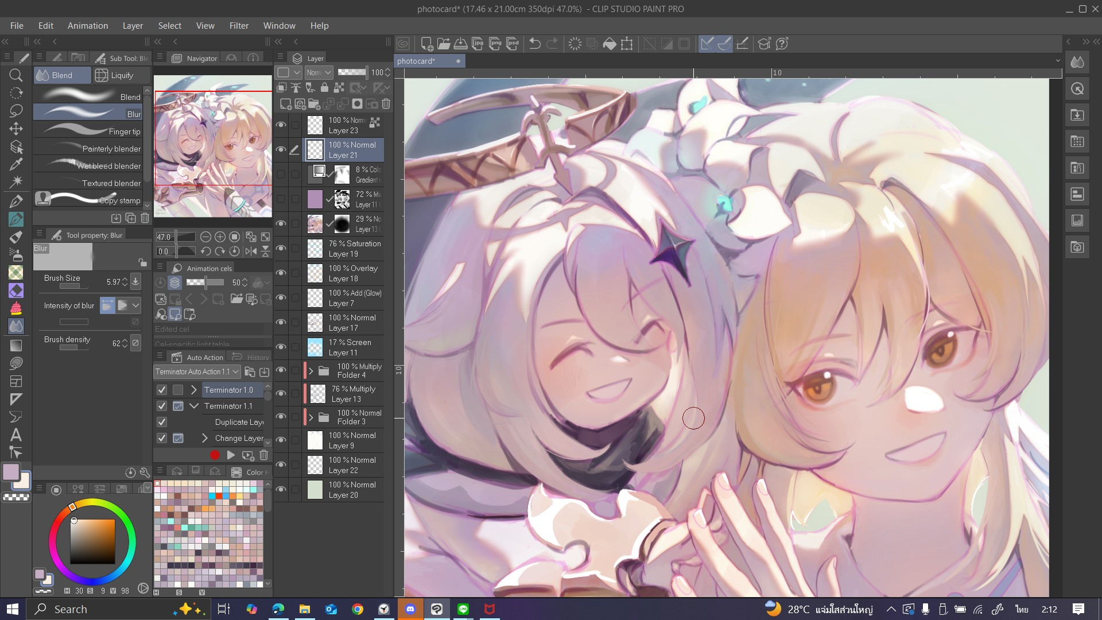The height and width of the screenshot is (620, 1102).
Task: Open the layer blending mode dropdown
Action: [x=319, y=72]
